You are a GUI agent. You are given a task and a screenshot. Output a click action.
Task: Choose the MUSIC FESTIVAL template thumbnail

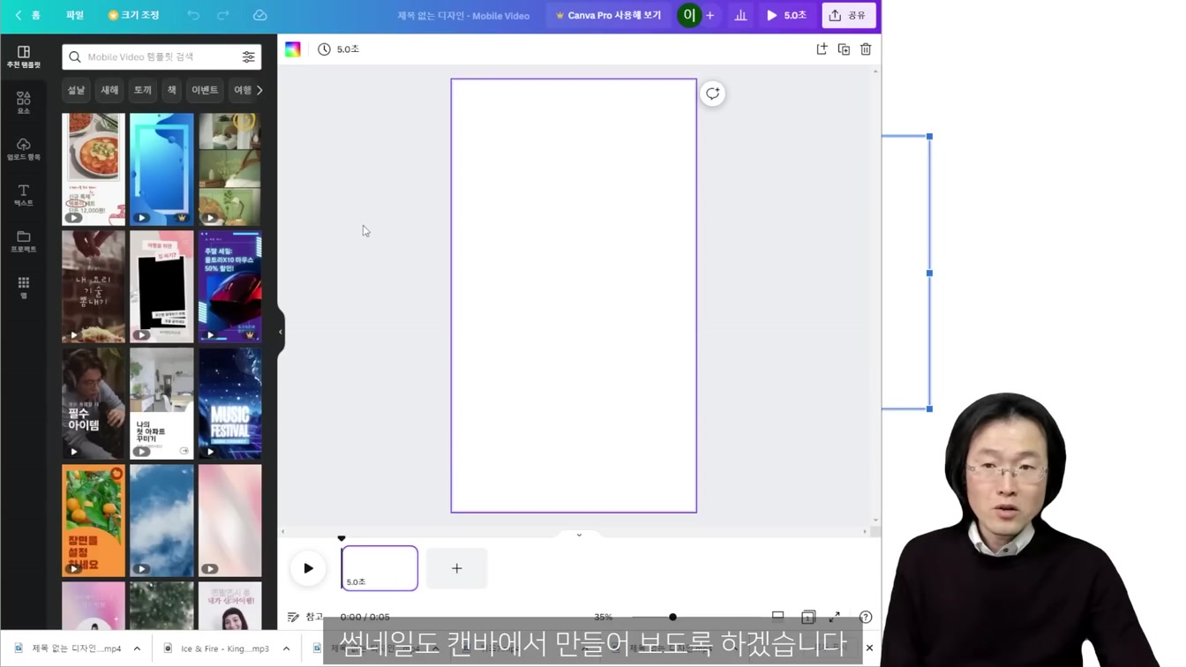click(230, 403)
